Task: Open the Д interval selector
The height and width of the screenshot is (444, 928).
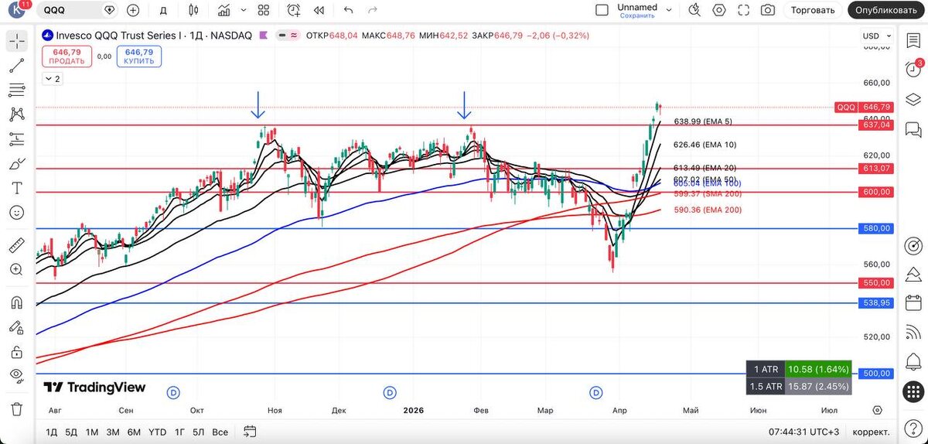Action: (x=163, y=10)
